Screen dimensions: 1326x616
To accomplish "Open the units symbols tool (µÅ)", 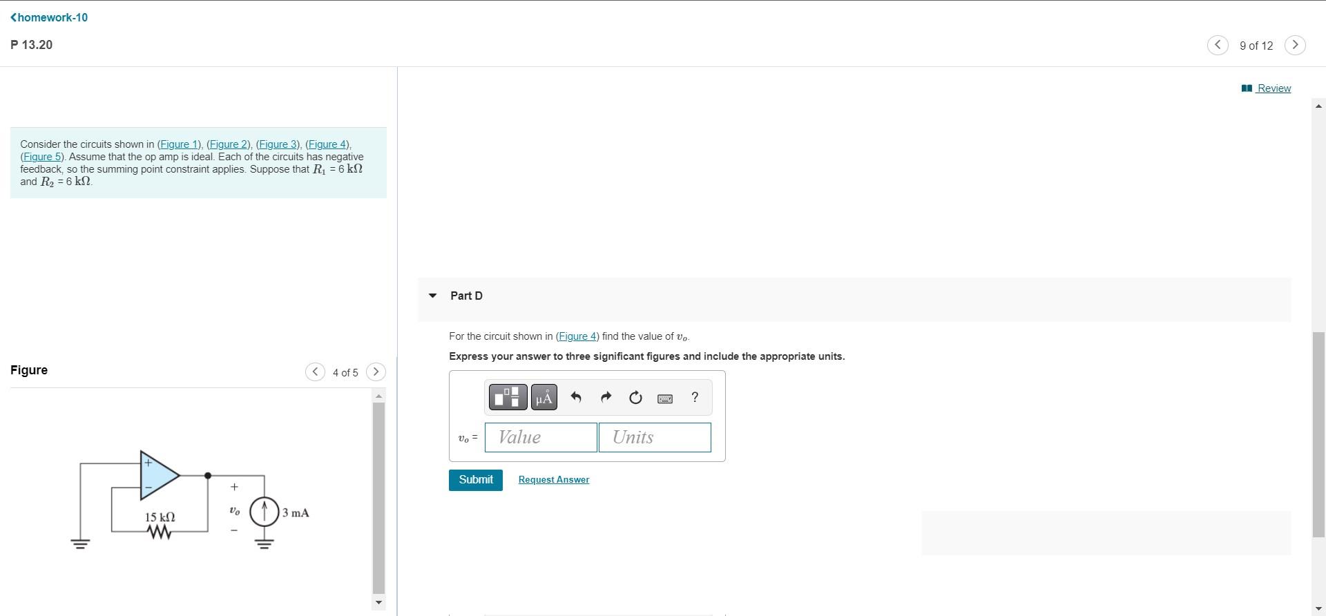I will pyautogui.click(x=544, y=397).
